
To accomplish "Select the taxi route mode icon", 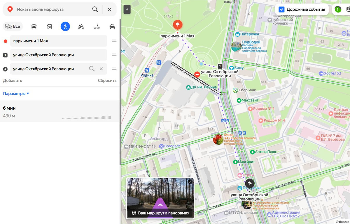I will tap(112, 26).
